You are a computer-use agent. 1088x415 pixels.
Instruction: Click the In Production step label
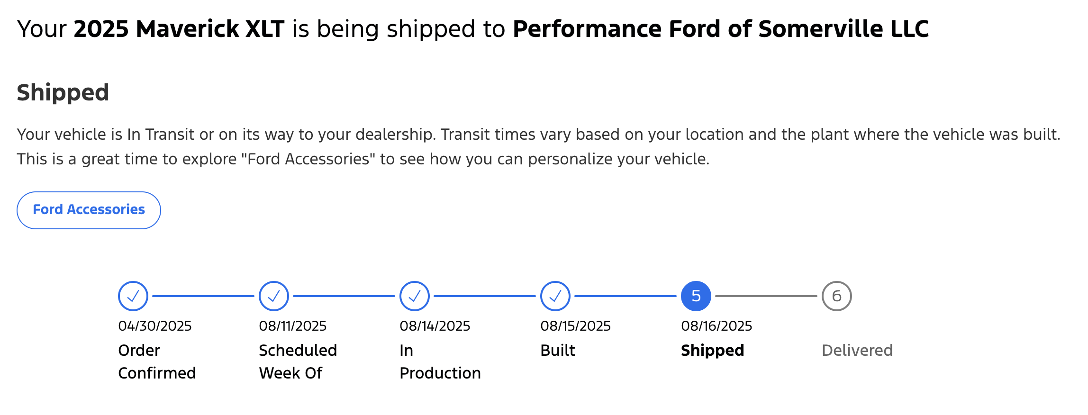point(440,361)
